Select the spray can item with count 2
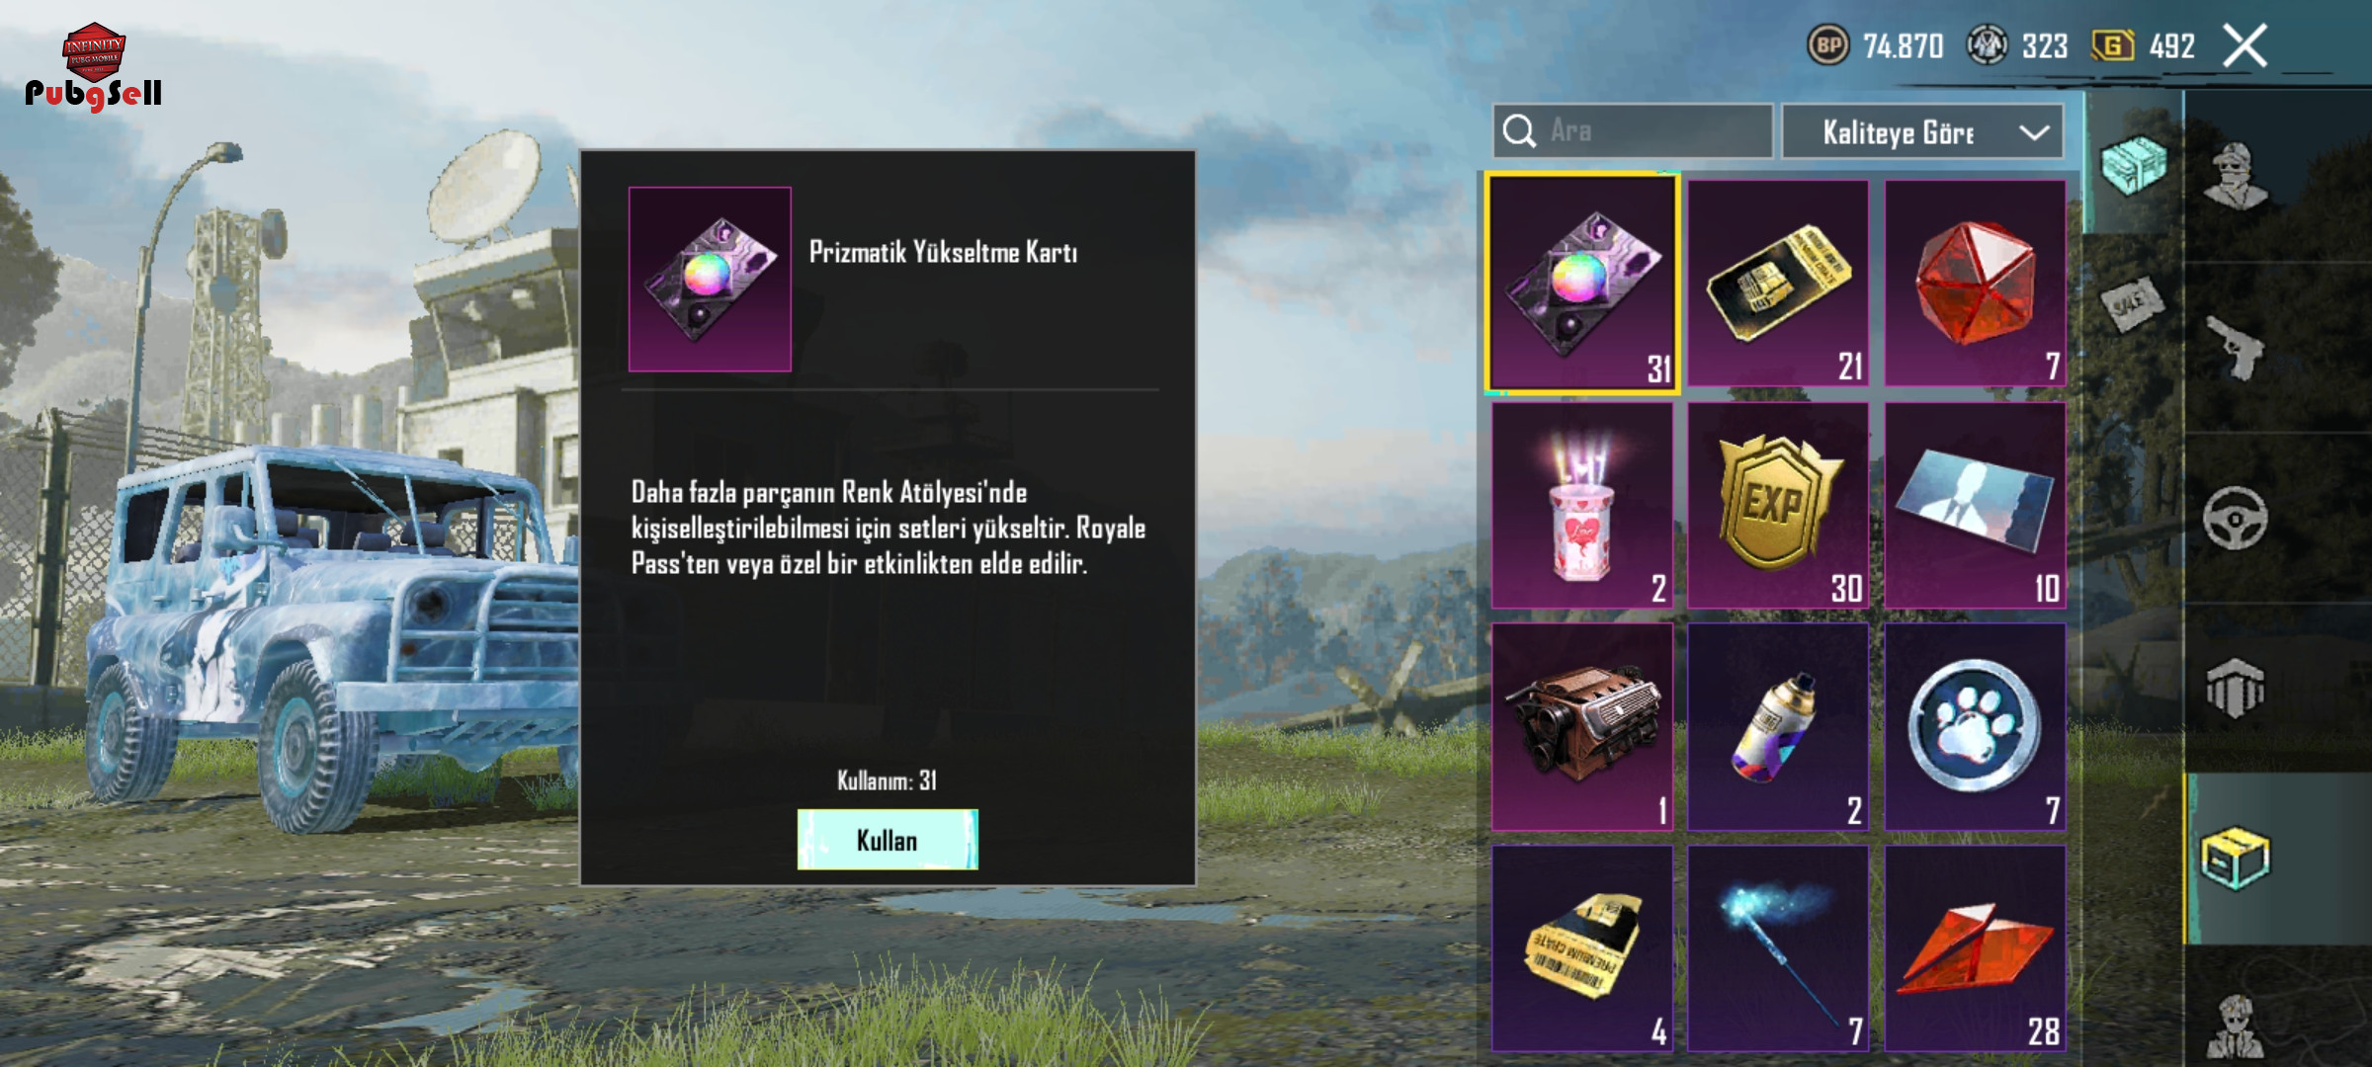This screenshot has height=1067, width=2372. 1778,726
